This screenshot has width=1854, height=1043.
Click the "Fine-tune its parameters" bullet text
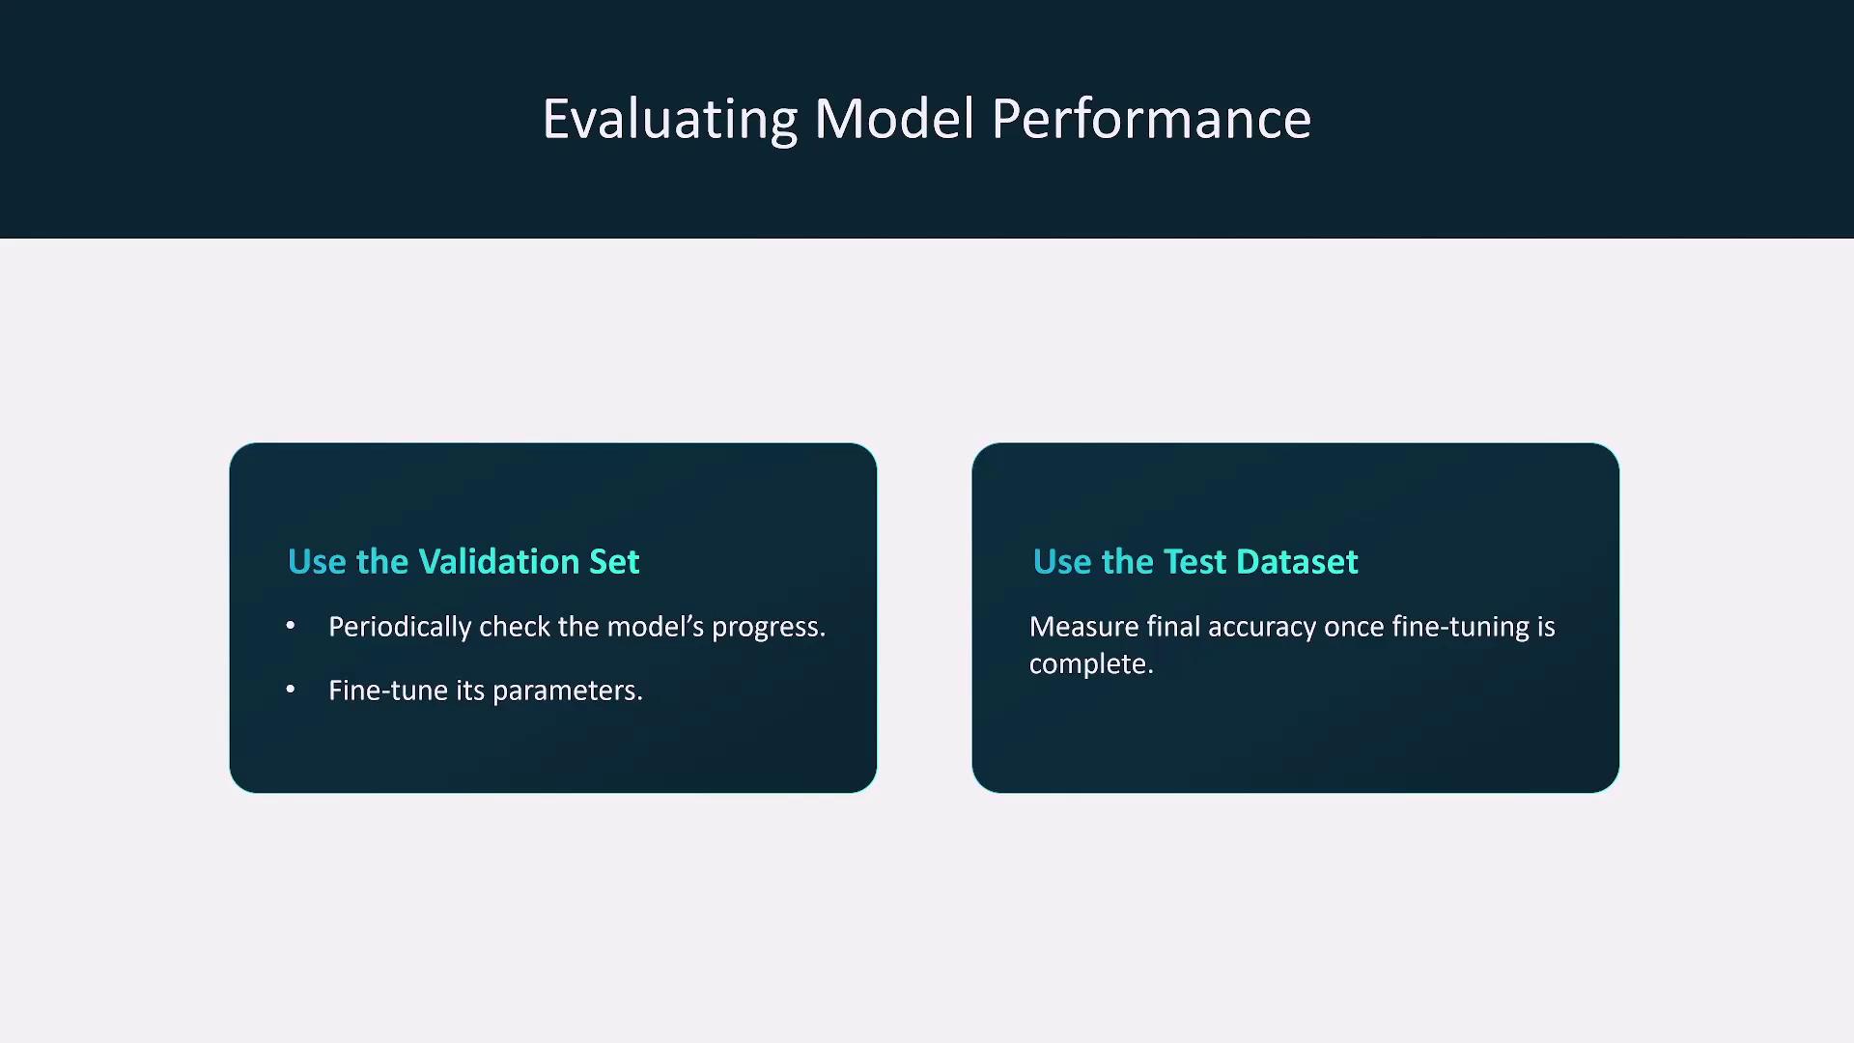coord(485,691)
